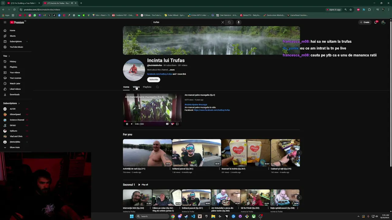The width and height of the screenshot is (392, 220).
Task: Toggle subtitles on the featured video
Action: [x=167, y=124]
